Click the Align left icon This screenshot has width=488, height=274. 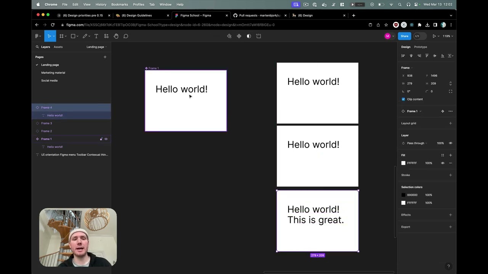403,56
